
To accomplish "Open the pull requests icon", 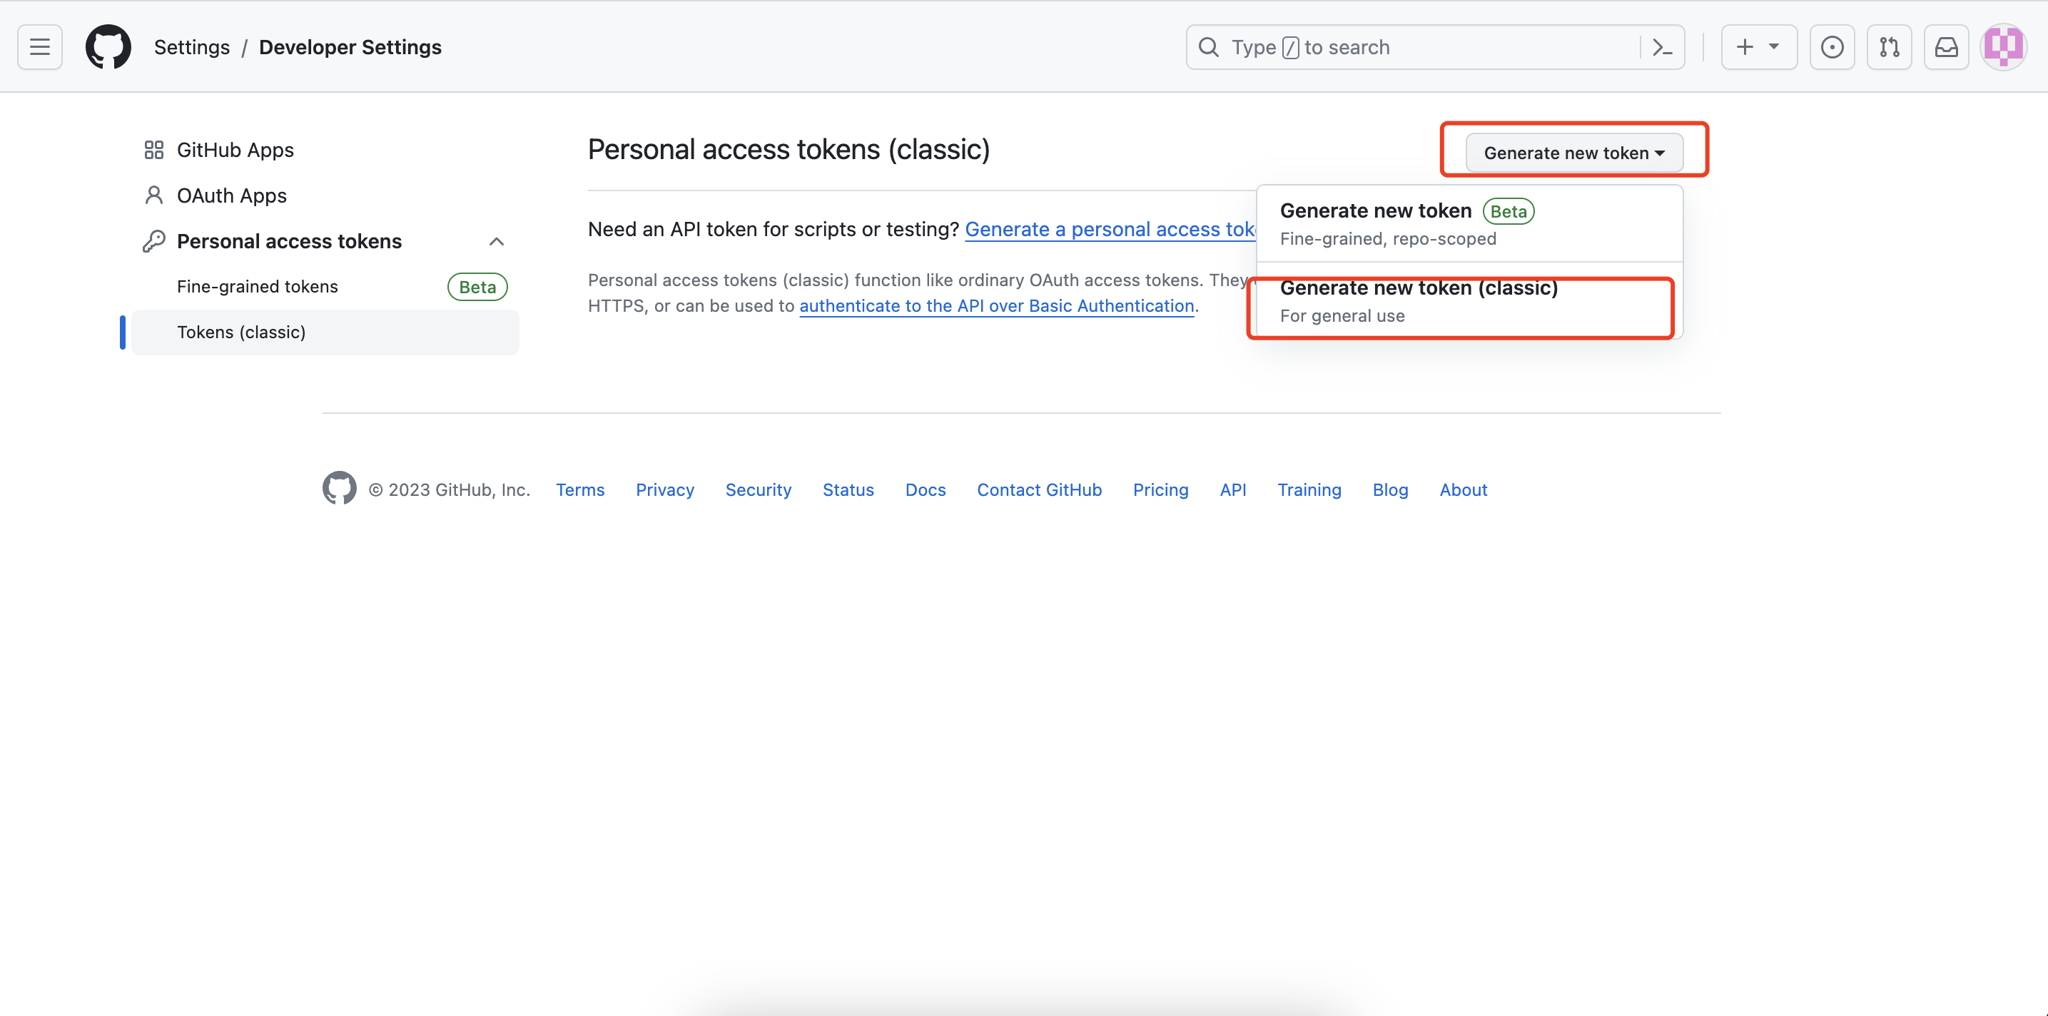I will pos(1889,48).
